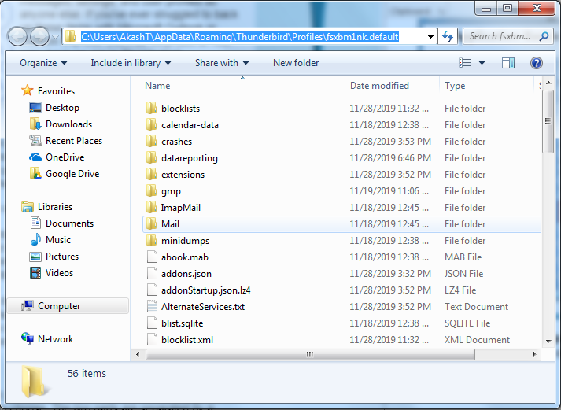561x410 pixels.
Task: Click the 56 items details pane text
Action: click(x=87, y=374)
